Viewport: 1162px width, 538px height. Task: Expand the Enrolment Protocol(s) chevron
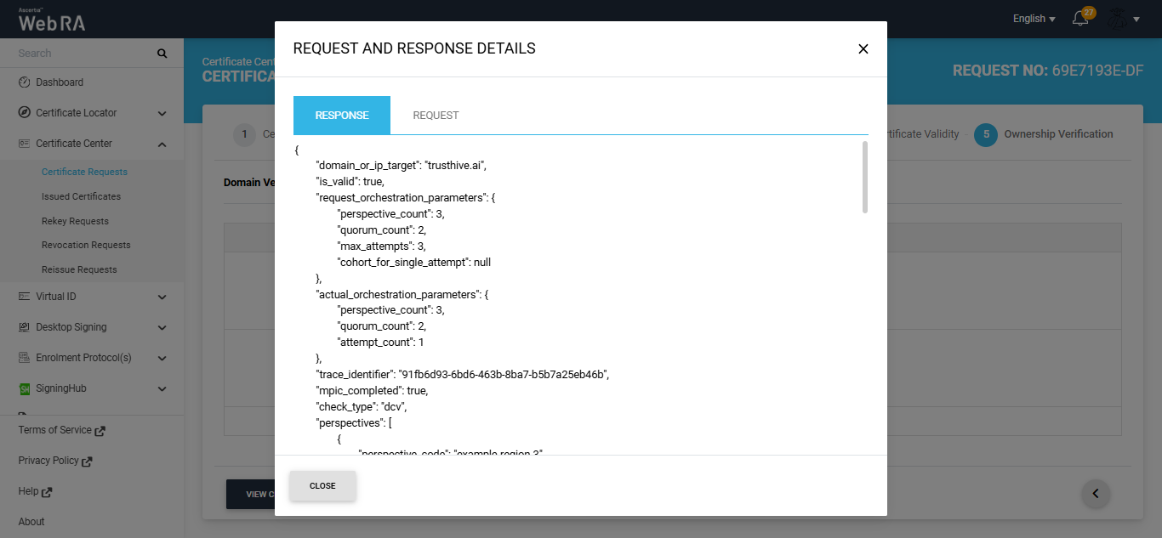point(162,358)
